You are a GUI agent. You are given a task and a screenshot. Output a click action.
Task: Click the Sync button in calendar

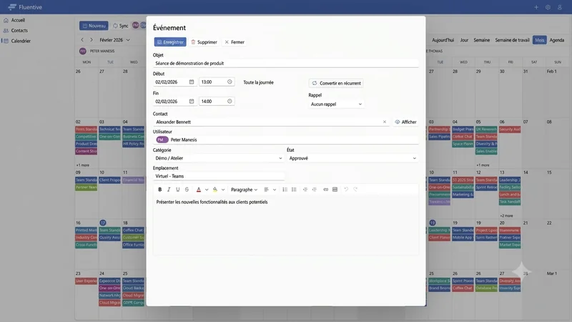click(x=120, y=26)
